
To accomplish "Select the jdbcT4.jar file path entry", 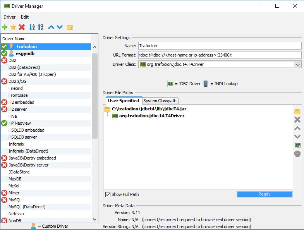I will pos(149,109).
